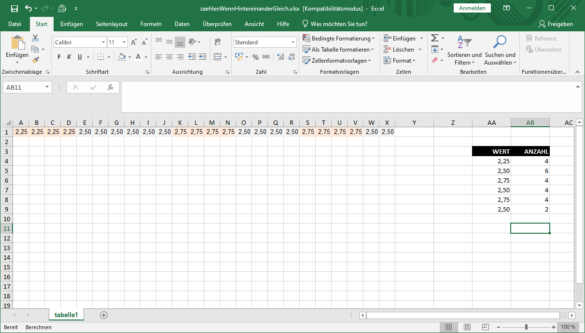585x333 pixels.
Task: Toggle middle vertical alignment
Action: [169, 42]
